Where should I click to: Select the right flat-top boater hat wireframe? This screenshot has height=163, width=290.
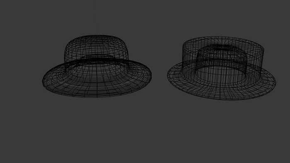coord(222,68)
